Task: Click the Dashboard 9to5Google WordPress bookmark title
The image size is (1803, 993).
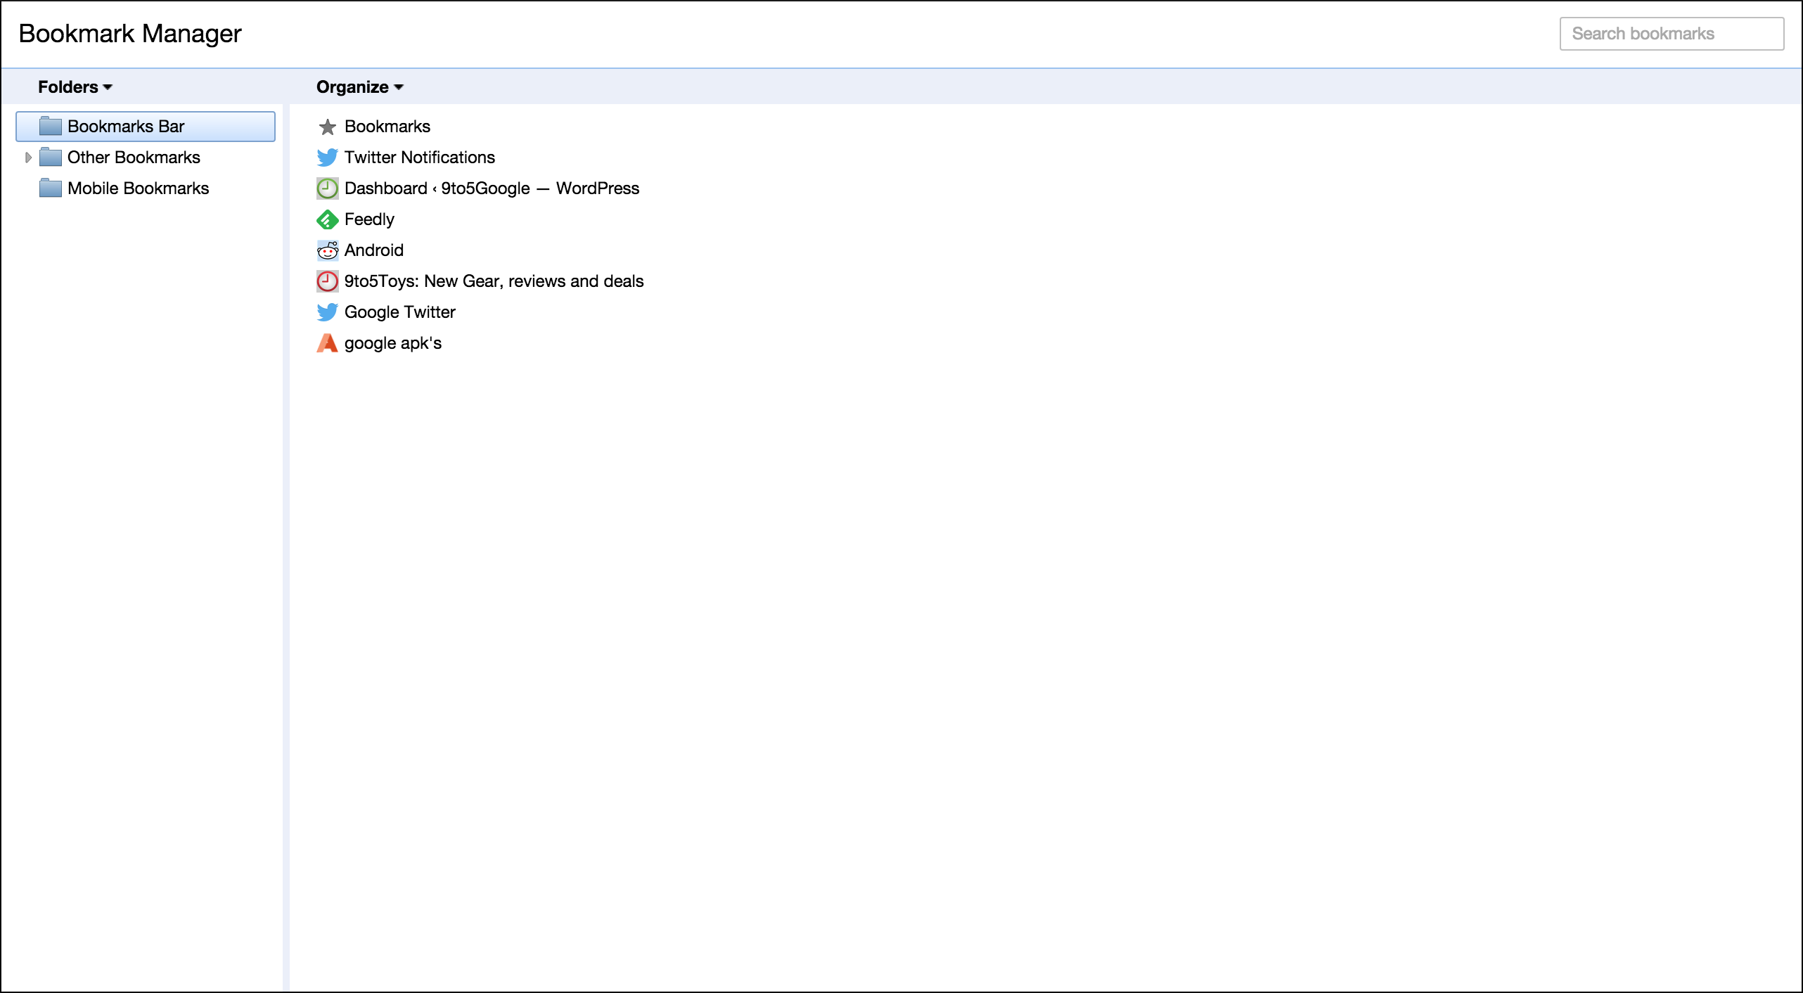Action: pos(492,188)
